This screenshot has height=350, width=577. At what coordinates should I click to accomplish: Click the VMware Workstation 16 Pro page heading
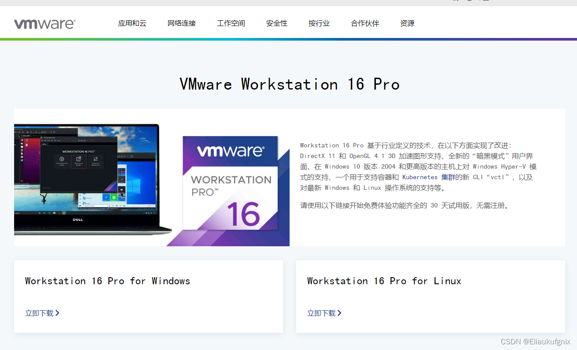pyautogui.click(x=290, y=84)
